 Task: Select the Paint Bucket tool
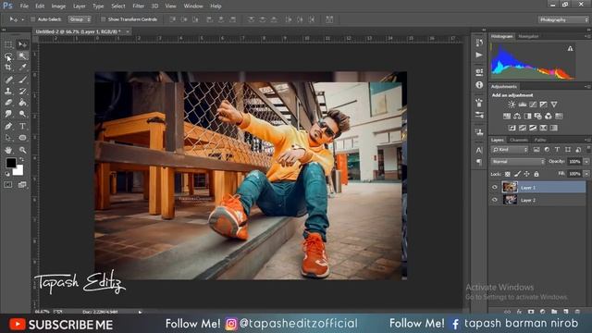click(22, 103)
